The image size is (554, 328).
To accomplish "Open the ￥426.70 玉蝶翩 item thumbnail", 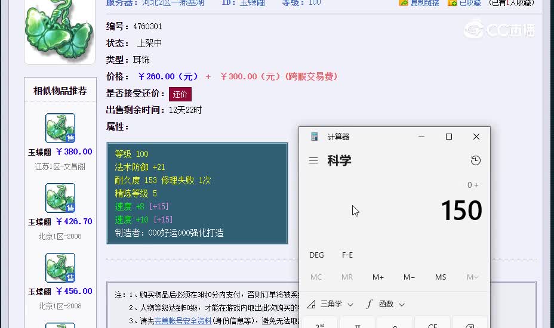I will [x=60, y=198].
